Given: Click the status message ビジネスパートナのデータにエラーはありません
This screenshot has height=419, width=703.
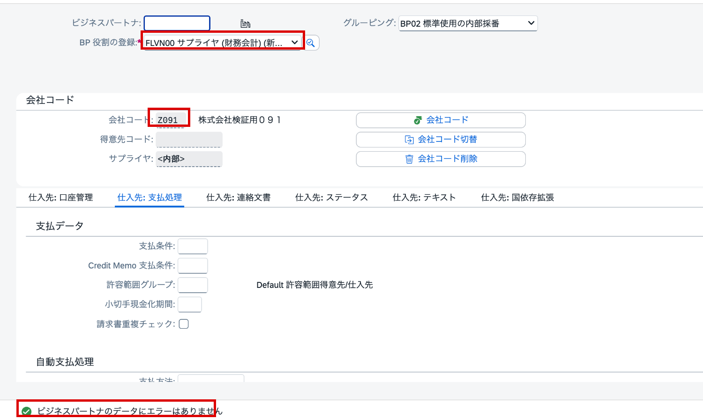Looking at the screenshot, I should click(x=130, y=411).
